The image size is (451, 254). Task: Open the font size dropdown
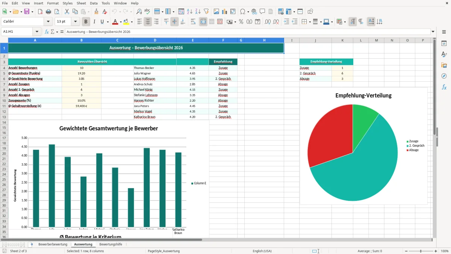coord(76,22)
